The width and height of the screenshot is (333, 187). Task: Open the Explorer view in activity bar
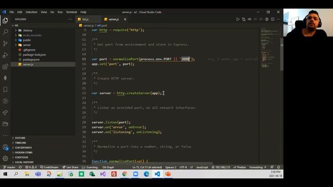click(x=5, y=21)
